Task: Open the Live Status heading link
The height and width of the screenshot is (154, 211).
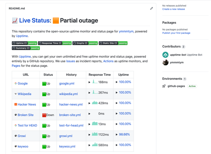Action: pyautogui.click(x=35, y=21)
